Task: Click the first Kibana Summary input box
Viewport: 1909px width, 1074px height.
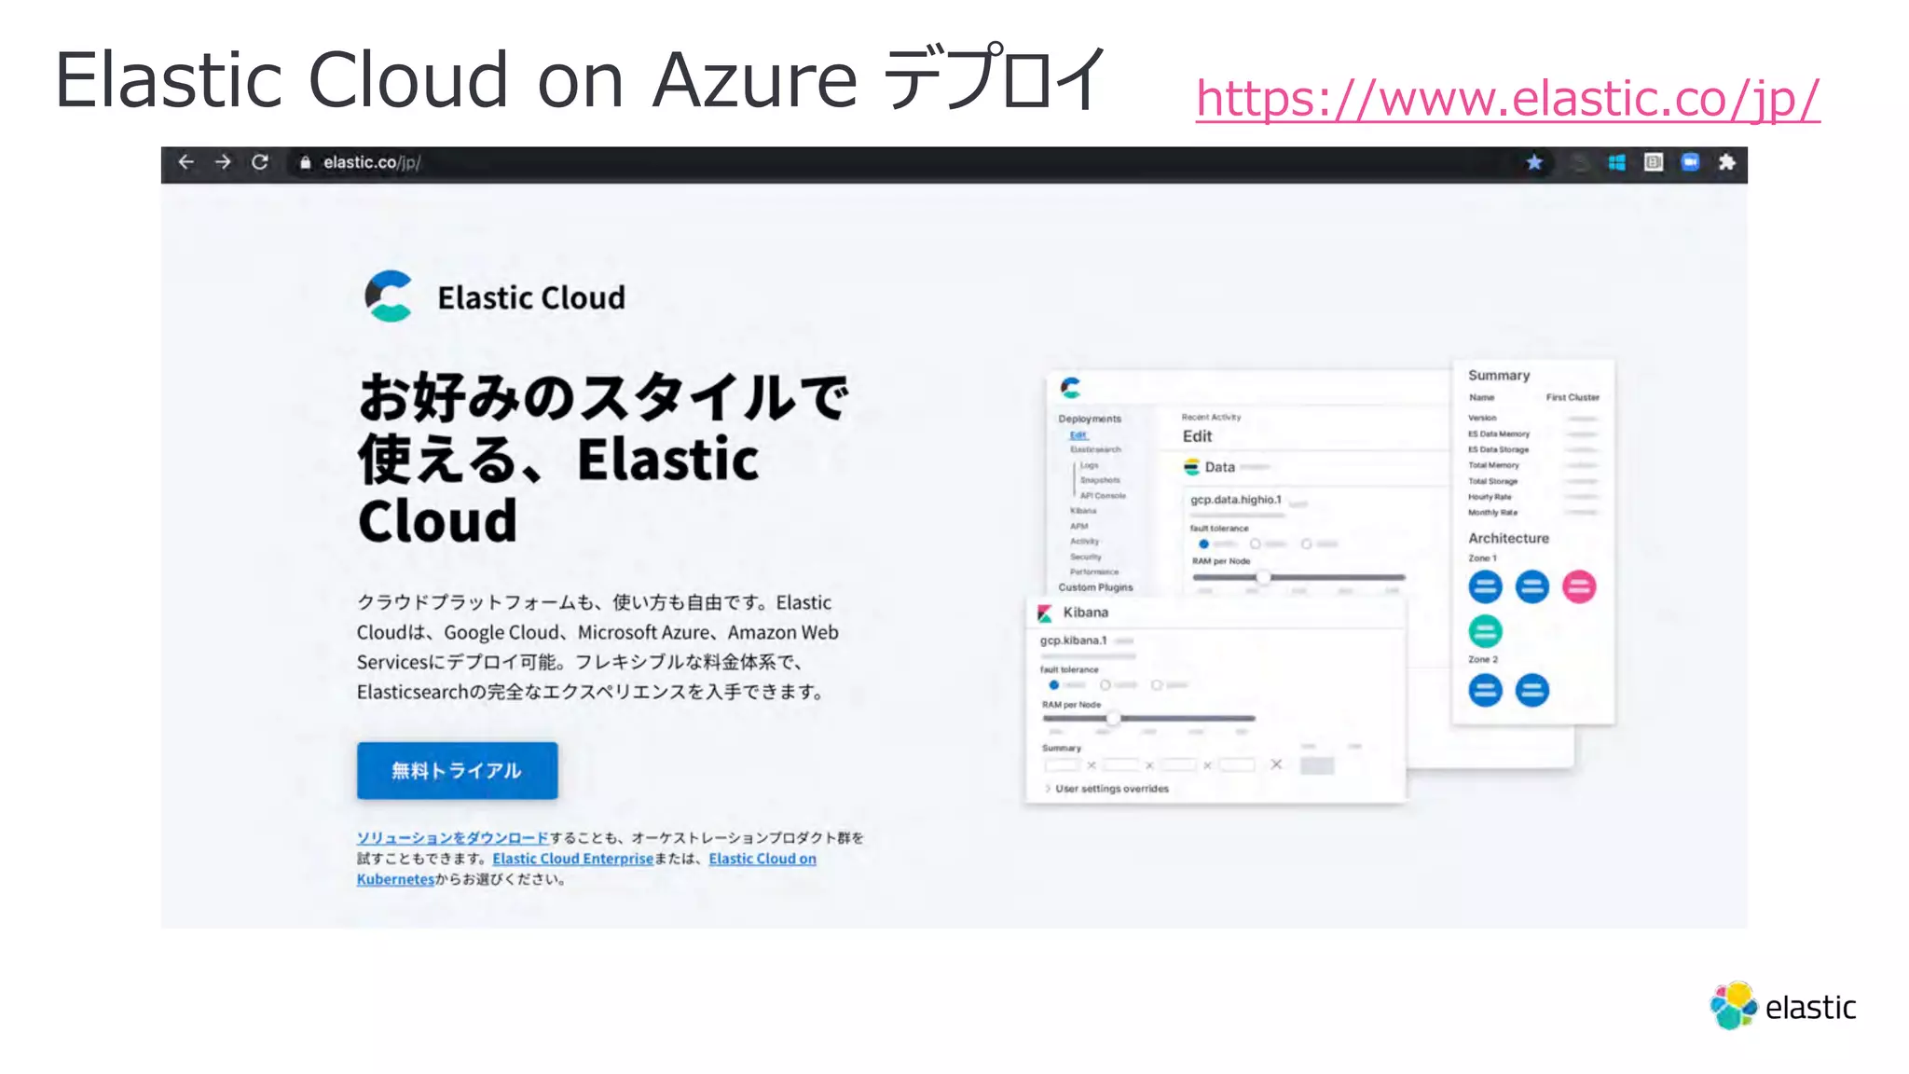Action: tap(1062, 765)
